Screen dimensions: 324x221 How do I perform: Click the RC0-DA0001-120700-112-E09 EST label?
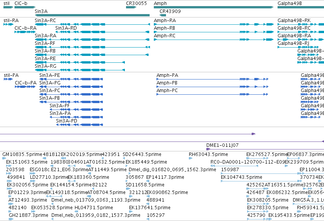pyautogui.click(x=247, y=162)
